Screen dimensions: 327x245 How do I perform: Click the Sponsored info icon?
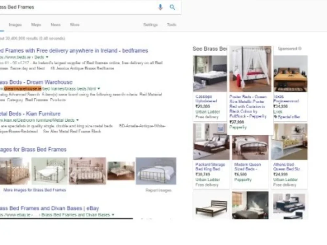(300, 49)
